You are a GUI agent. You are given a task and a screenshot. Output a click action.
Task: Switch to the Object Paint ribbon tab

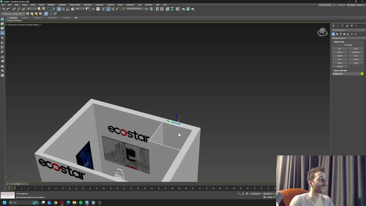coord(52,18)
